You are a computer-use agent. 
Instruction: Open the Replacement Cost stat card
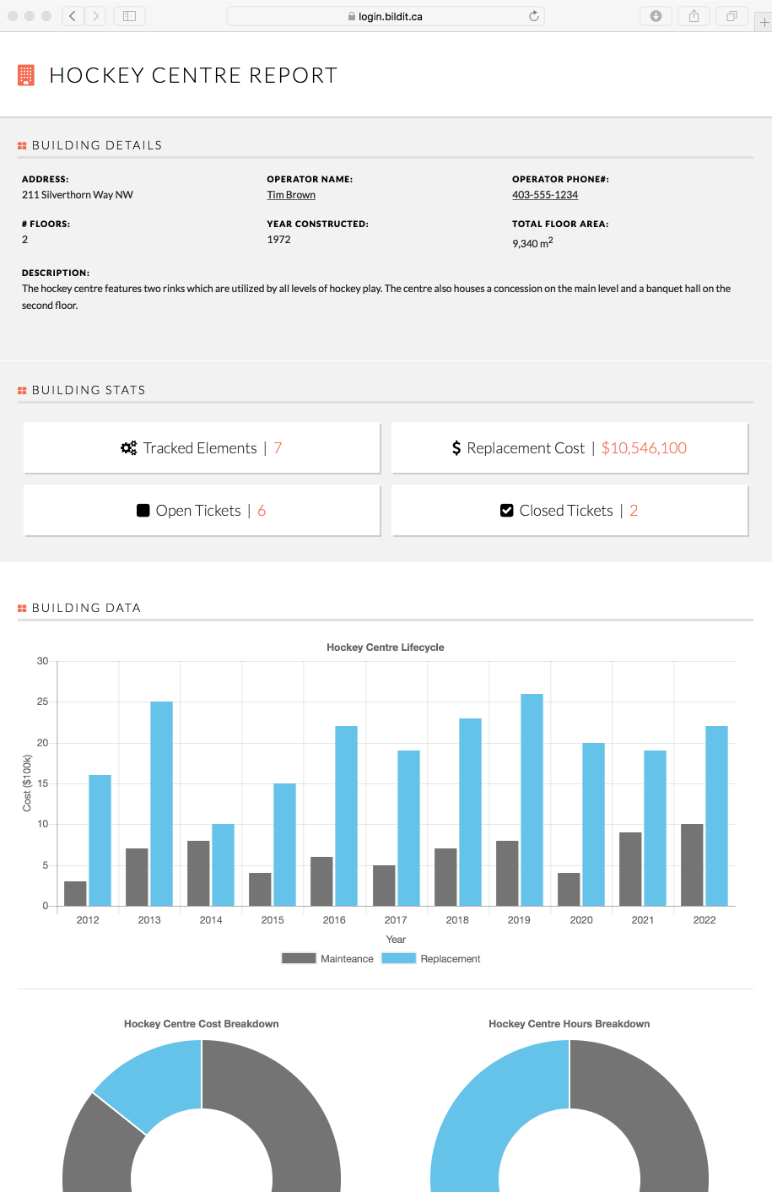pos(570,448)
